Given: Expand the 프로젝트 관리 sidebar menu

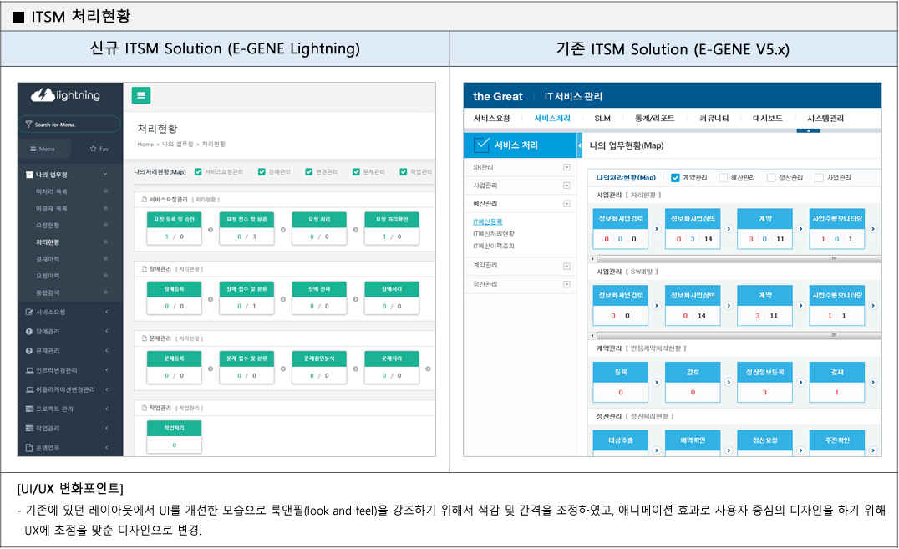Looking at the screenshot, I should click(106, 409).
